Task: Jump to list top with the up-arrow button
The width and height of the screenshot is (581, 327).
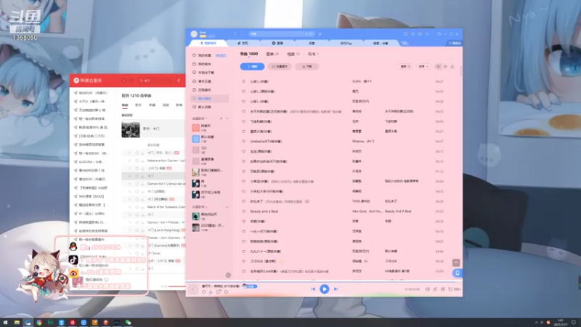Action: tap(456, 262)
